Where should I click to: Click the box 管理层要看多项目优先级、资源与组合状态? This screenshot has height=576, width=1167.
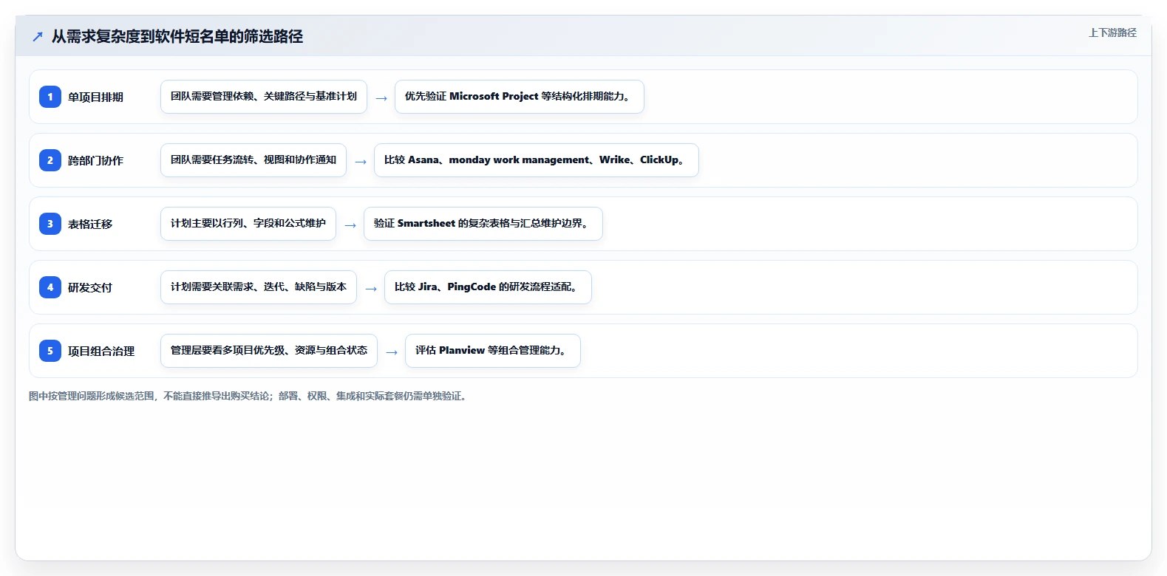coord(269,351)
